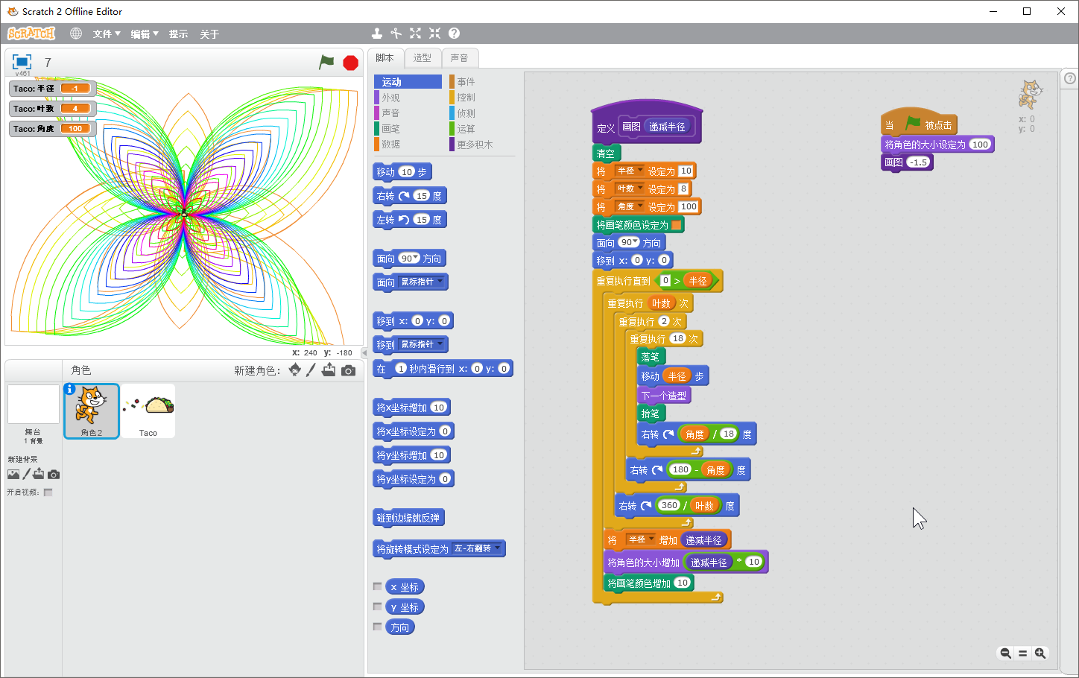Collapse the stage panel with side arrow
1079x678 pixels.
point(364,352)
